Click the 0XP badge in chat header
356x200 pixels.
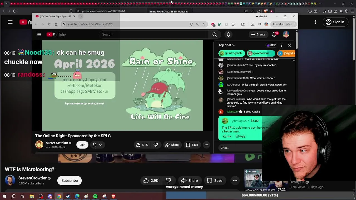pos(271,45)
